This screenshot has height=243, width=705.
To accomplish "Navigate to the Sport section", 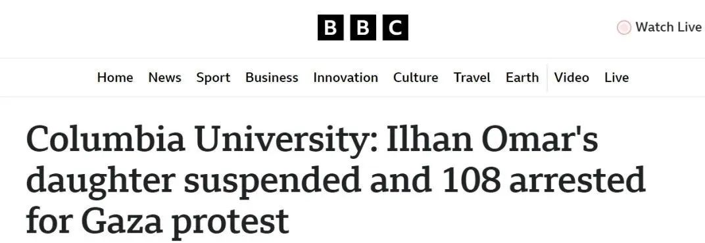I will [x=213, y=77].
